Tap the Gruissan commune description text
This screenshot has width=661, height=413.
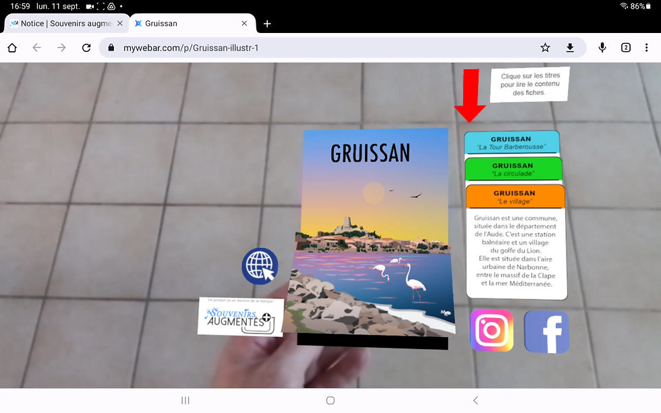point(515,251)
